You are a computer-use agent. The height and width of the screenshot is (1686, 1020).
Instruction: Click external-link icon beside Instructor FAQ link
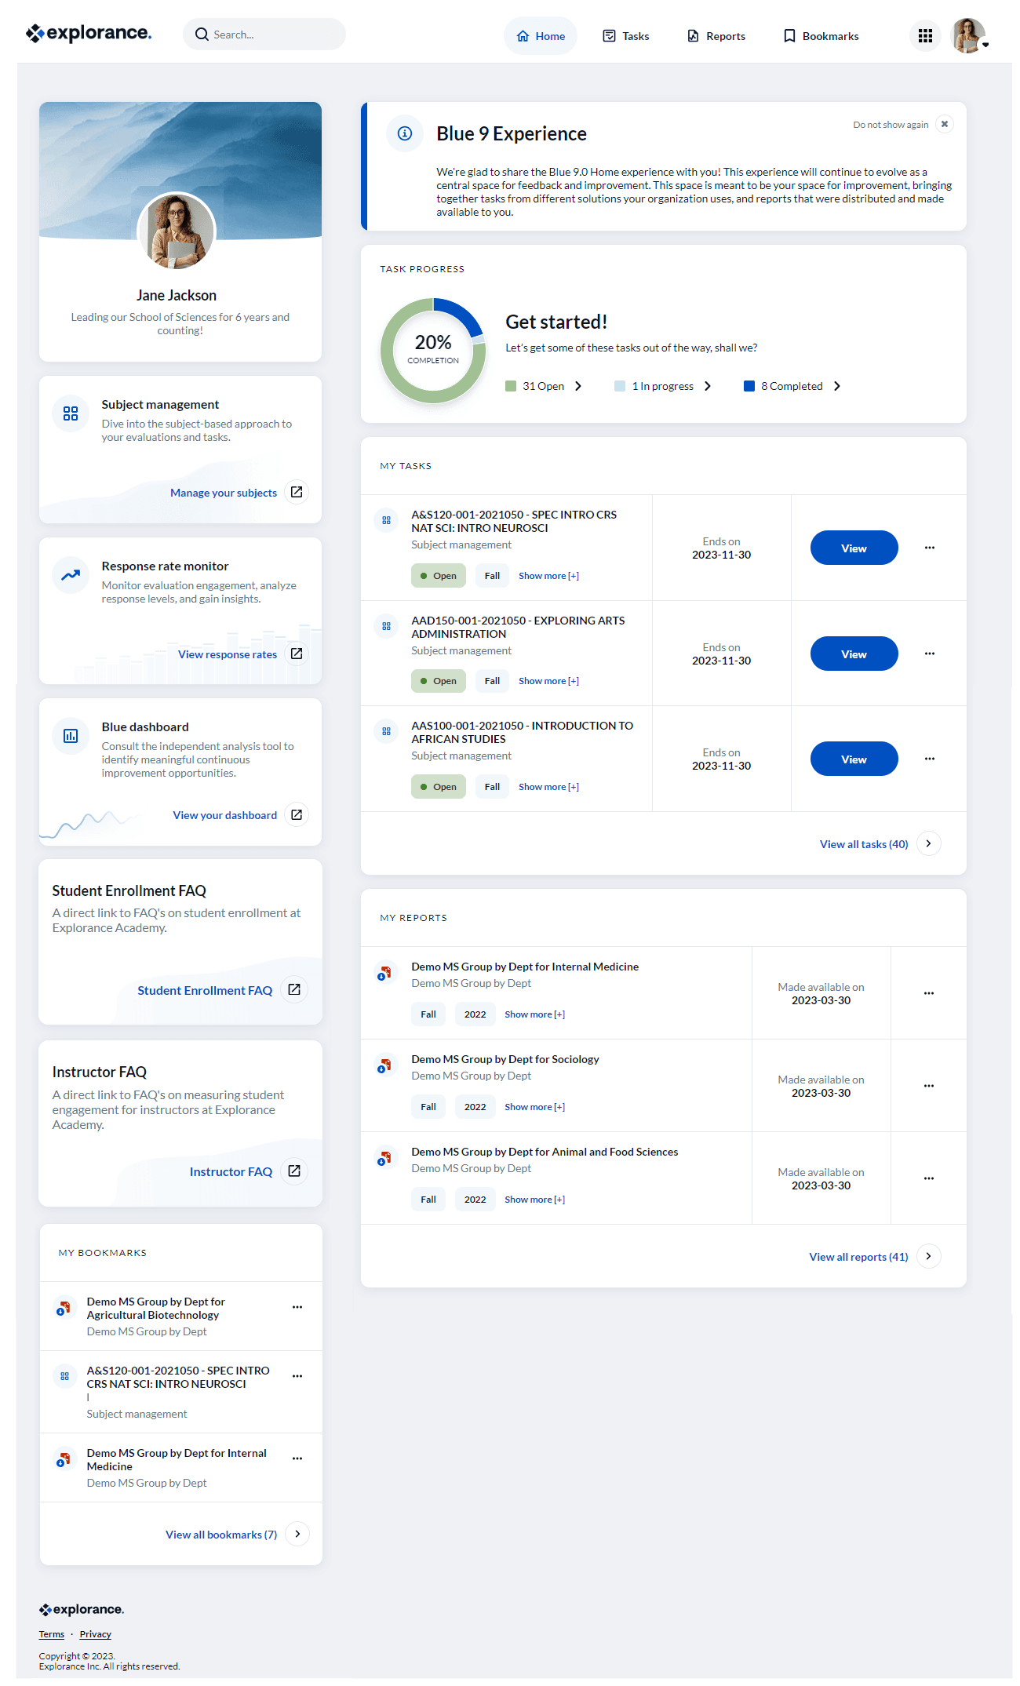point(294,1171)
